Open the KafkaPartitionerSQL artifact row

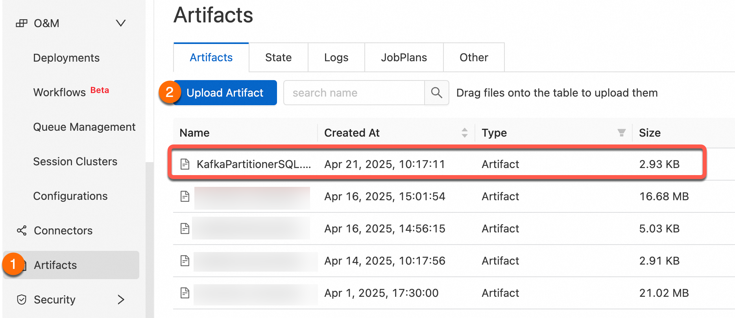[x=254, y=164]
